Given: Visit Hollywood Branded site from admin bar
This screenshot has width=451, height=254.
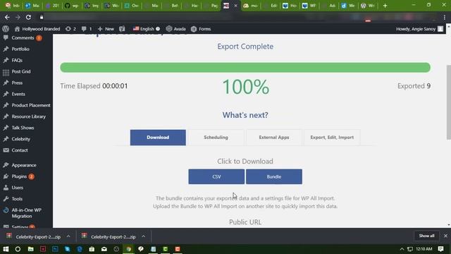Looking at the screenshot, I should (x=37, y=29).
